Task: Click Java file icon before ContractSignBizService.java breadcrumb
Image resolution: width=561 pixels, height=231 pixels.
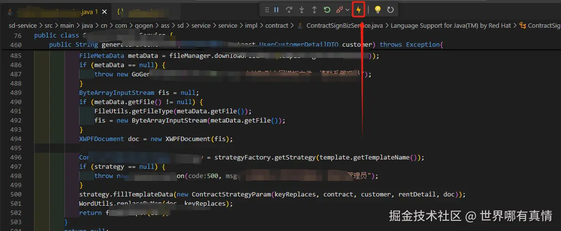Action: coord(300,25)
